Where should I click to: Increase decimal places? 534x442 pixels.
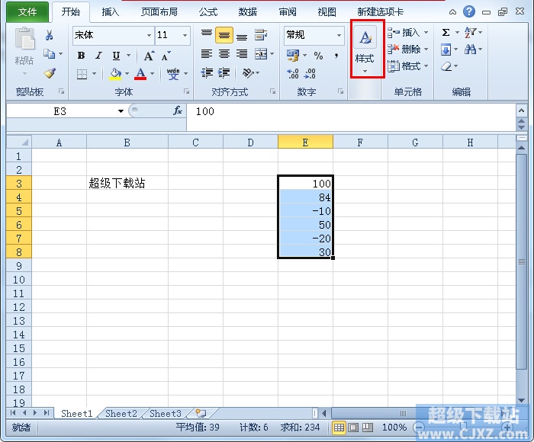click(292, 73)
